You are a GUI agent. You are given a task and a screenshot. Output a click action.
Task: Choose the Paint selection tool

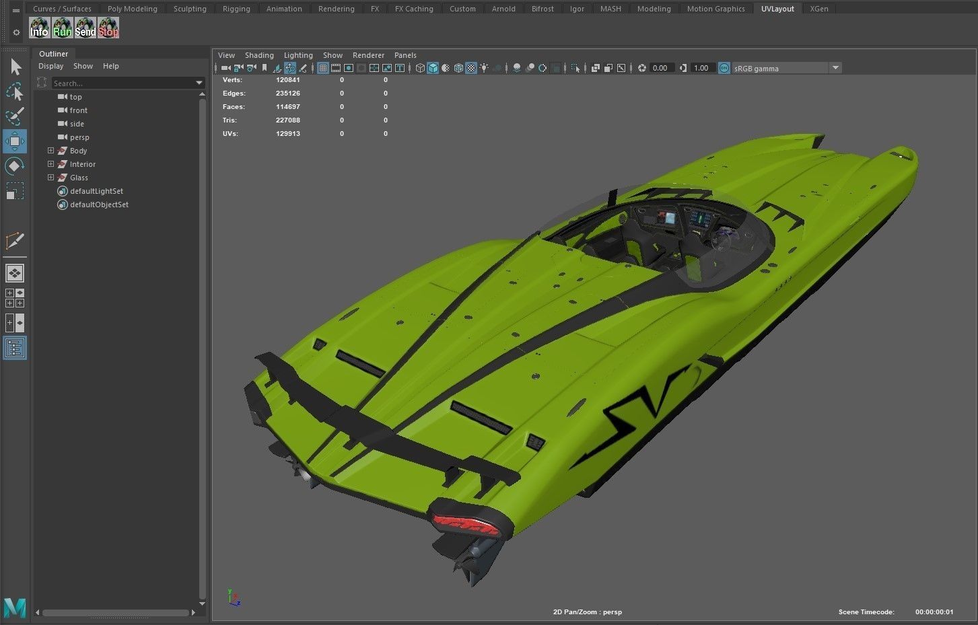click(15, 116)
